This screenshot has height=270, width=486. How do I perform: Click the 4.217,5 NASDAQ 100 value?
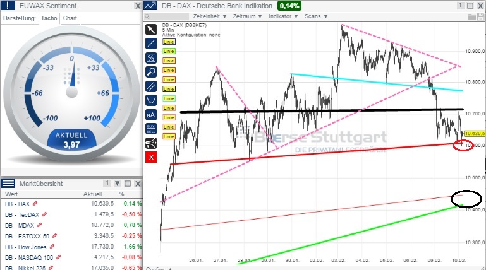click(104, 257)
